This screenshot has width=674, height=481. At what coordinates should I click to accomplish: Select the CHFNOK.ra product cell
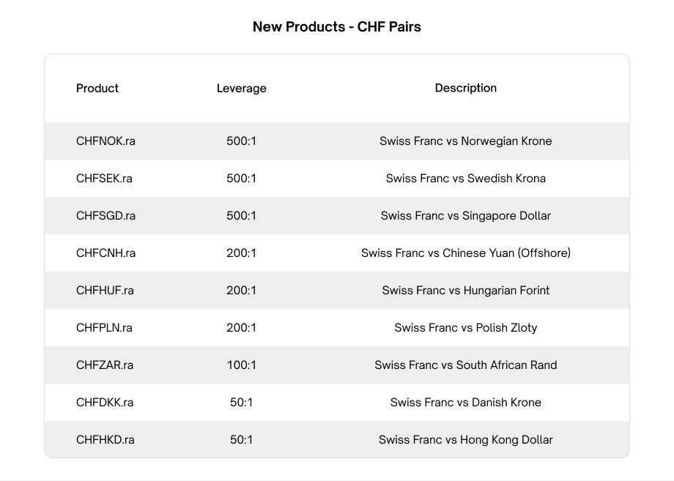(105, 141)
